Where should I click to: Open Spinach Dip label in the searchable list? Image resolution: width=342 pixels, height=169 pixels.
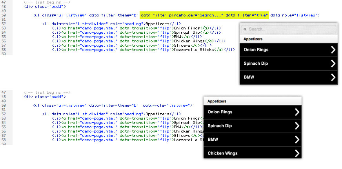click(x=256, y=64)
